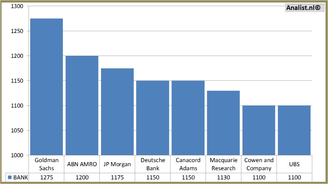
Task: Click the blue BANK legend swatch
Action: click(x=10, y=178)
